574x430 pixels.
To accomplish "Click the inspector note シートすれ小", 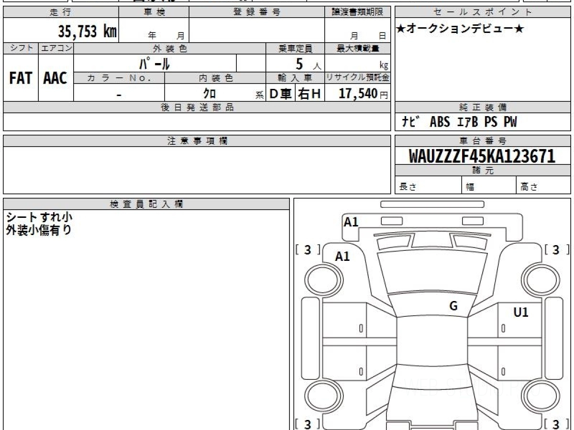I will pos(39,217).
